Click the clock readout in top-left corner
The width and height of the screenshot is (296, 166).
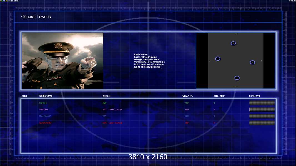15,1
